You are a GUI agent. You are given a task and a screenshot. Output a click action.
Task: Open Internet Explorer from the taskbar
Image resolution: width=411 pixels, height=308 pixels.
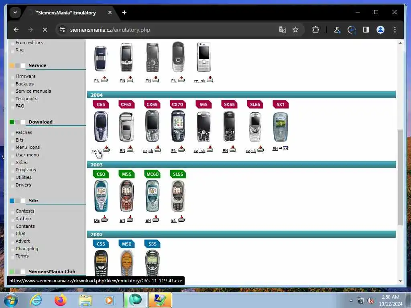[x=36, y=300]
